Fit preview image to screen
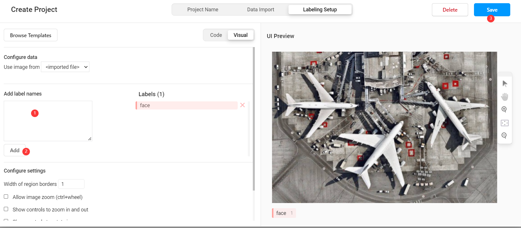 point(505,123)
